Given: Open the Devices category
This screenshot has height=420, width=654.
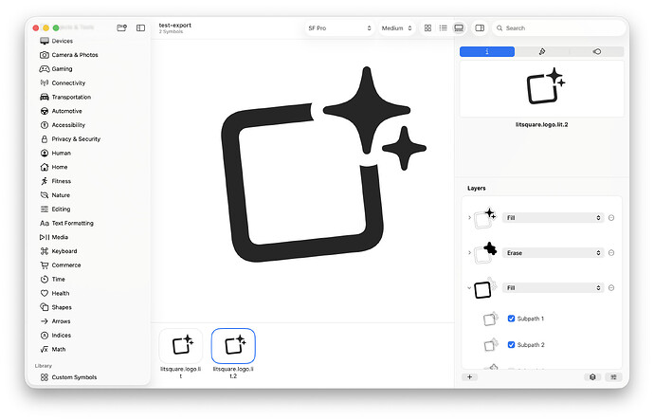Looking at the screenshot, I should 56,41.
